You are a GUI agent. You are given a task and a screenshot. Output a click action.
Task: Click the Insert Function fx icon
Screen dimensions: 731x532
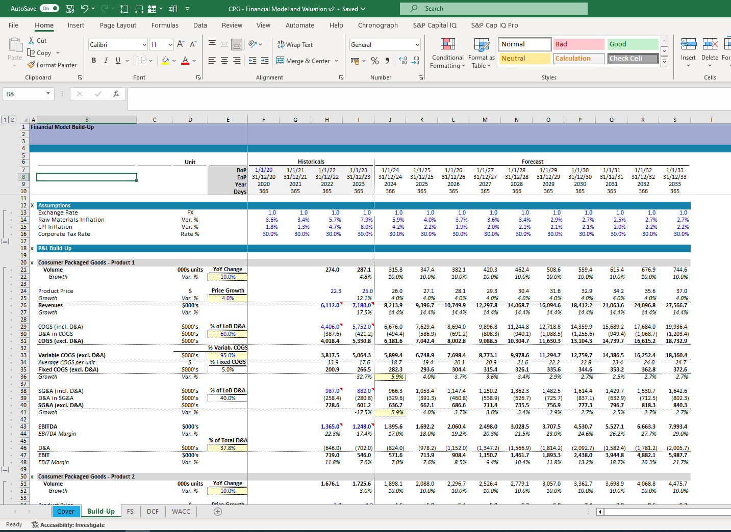[x=116, y=94]
